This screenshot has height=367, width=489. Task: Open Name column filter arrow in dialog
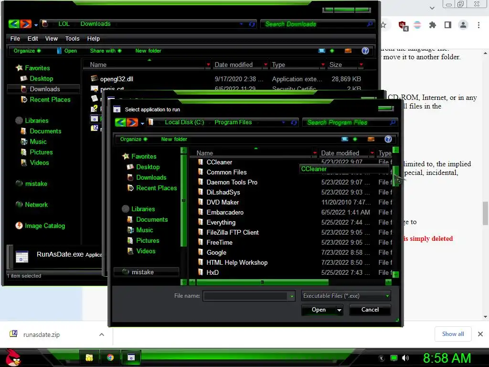315,153
